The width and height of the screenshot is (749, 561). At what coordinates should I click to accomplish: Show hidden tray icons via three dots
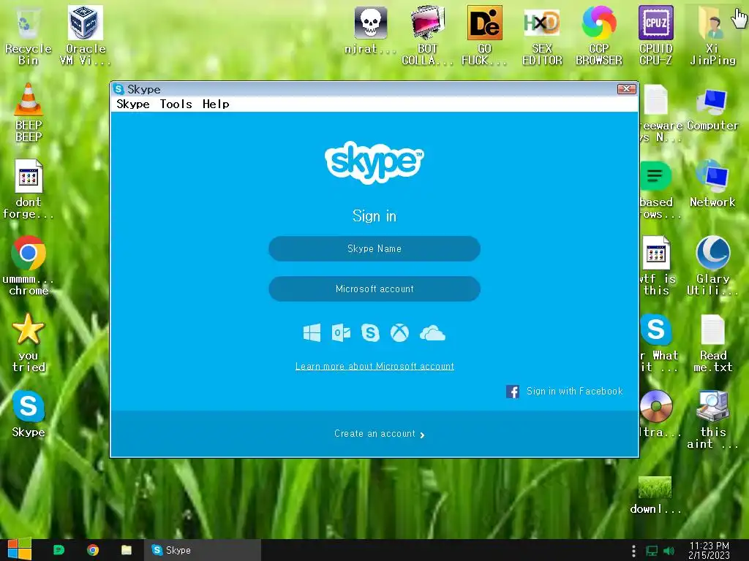[x=633, y=551]
